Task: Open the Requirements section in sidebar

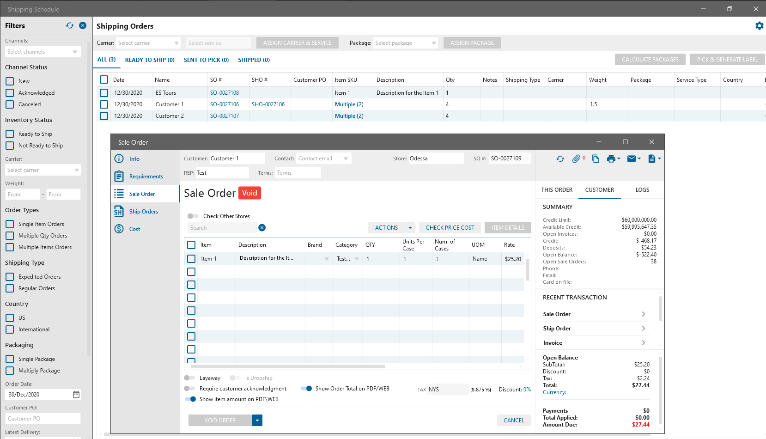Action: [146, 177]
